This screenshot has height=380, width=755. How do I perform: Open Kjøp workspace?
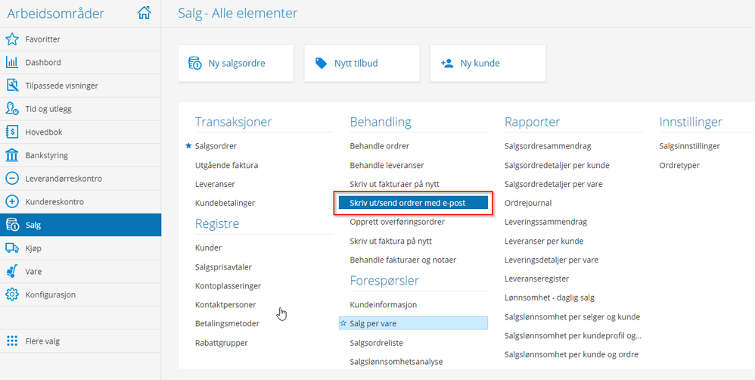pos(80,248)
